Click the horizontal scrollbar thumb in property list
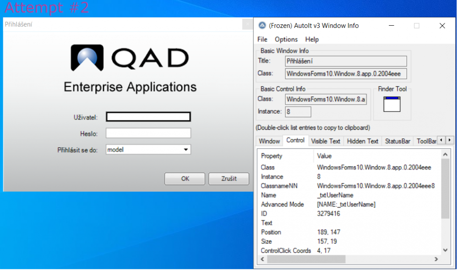Image resolution: width=458 pixels, height=270 pixels. (306, 259)
